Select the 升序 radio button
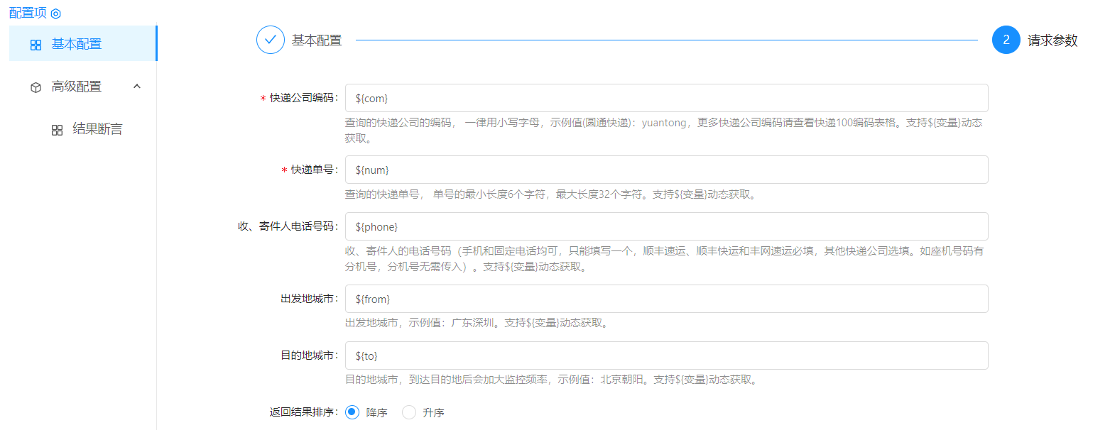This screenshot has width=1110, height=430. [409, 412]
